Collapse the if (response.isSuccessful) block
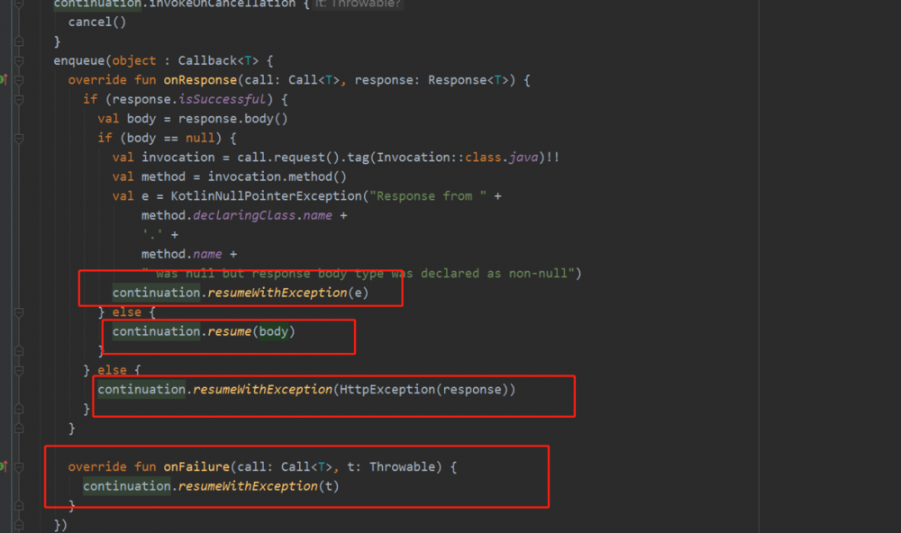 (20, 99)
